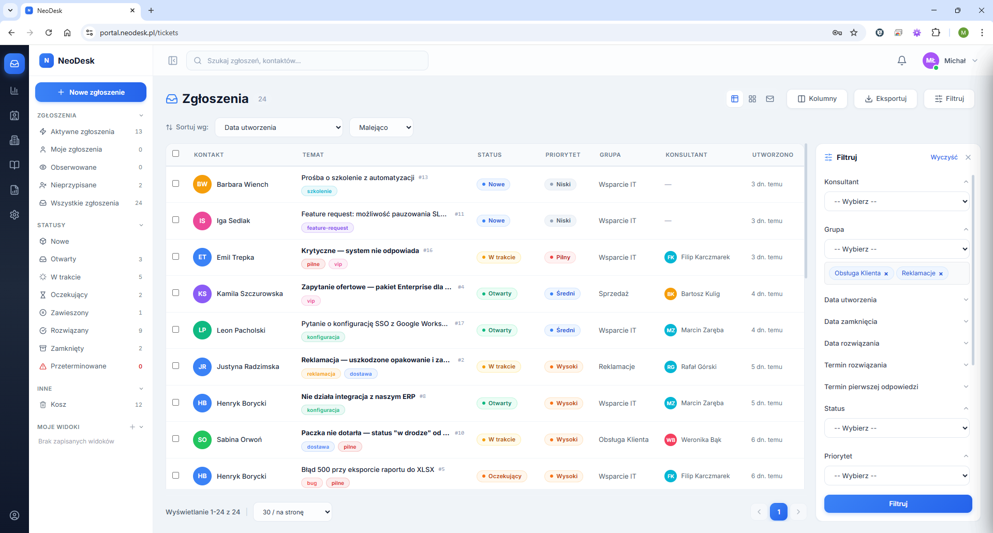Tick the select-all tickets checkbox

click(176, 154)
